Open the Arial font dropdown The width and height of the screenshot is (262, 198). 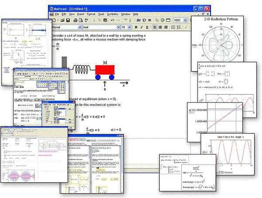118,27
